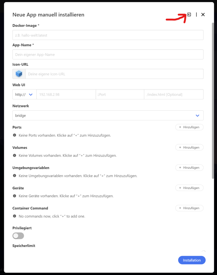
Task: Click the info icon under Container Command
Action: pyautogui.click(x=14, y=216)
